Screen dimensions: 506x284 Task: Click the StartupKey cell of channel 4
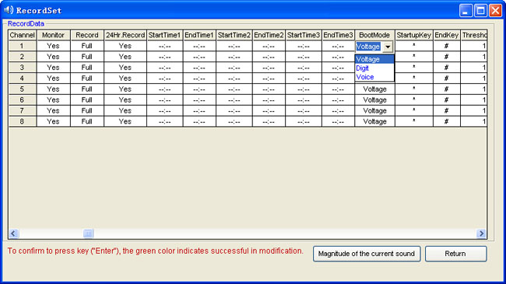pos(413,78)
